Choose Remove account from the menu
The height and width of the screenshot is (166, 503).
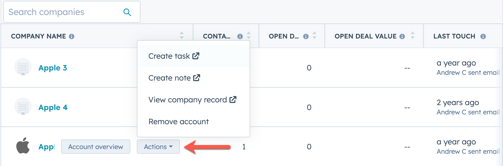(179, 121)
